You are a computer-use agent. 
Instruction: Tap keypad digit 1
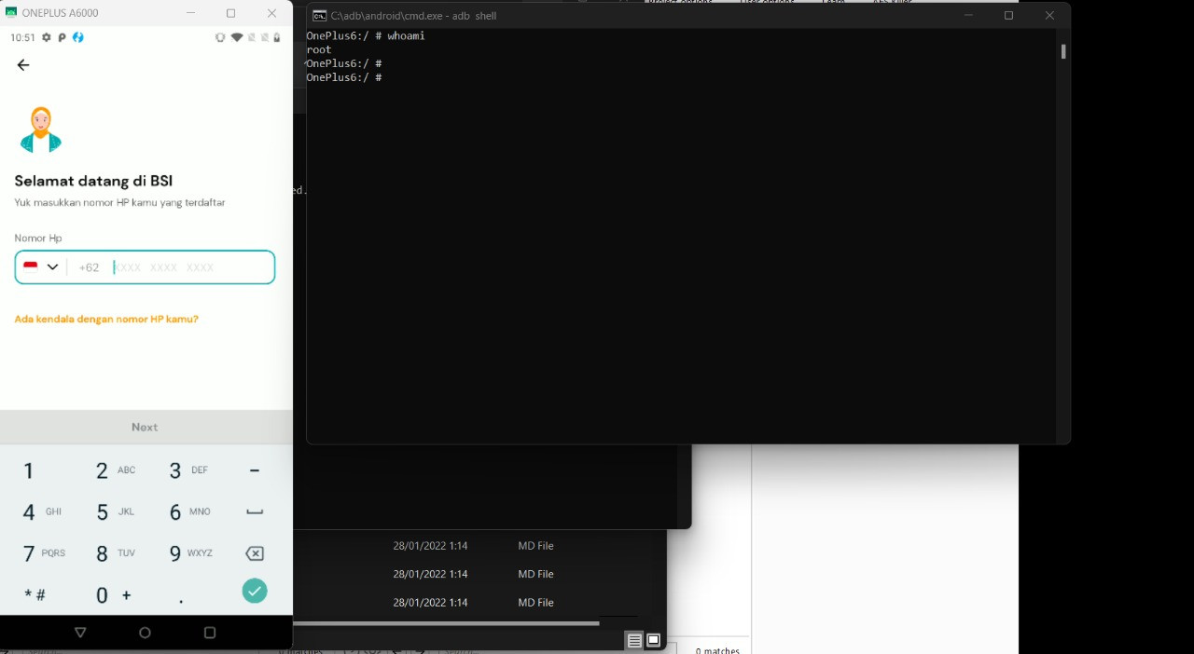29,470
